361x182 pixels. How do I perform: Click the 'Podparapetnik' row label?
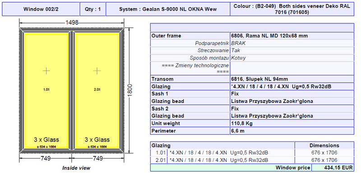pos(212,43)
